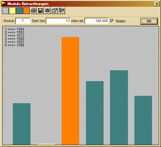Click the printer icon in toolbar
Screen dimensions: 161x147
(33, 11)
